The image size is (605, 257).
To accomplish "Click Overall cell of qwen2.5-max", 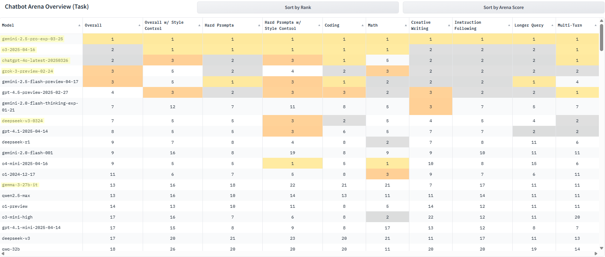I will coord(113,196).
